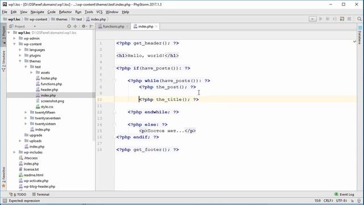Toggle Start Listening for PHP Debug Connections
The height and width of the screenshot is (205, 364).
pyautogui.click(x=342, y=19)
